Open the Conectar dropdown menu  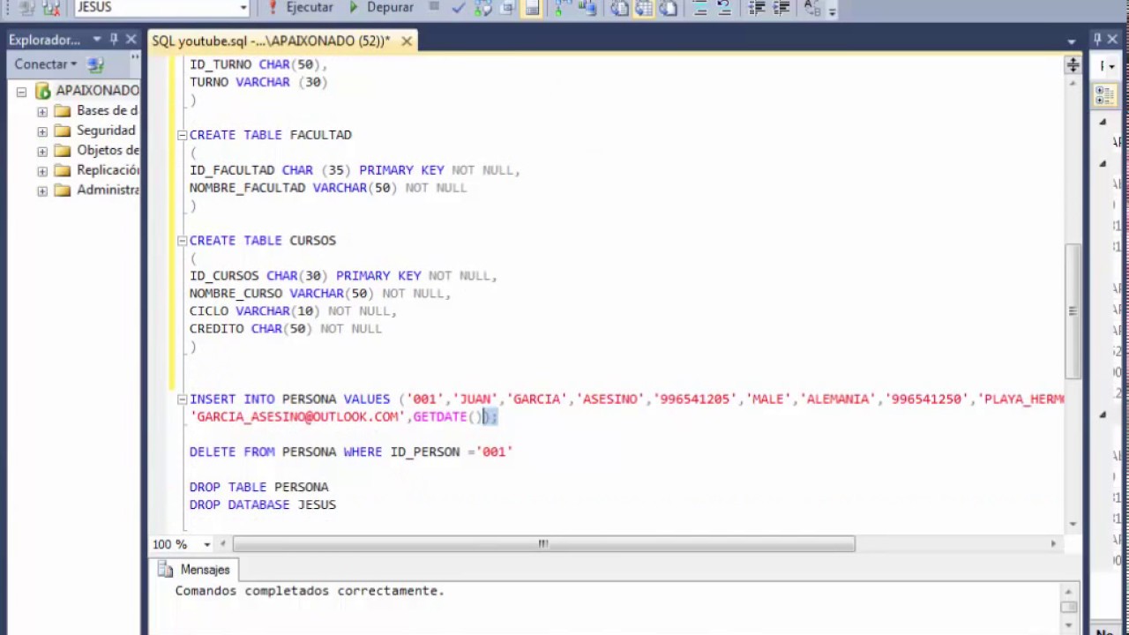click(x=45, y=63)
